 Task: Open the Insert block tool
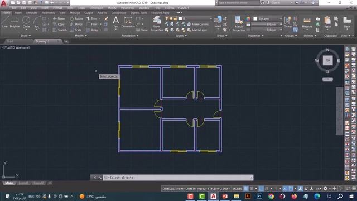point(218,22)
